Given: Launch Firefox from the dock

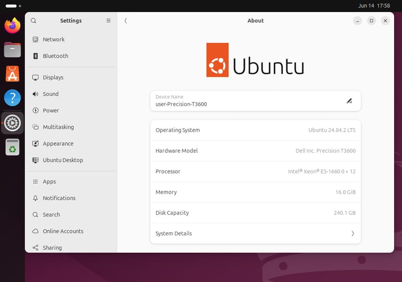Looking at the screenshot, I should tap(13, 26).
